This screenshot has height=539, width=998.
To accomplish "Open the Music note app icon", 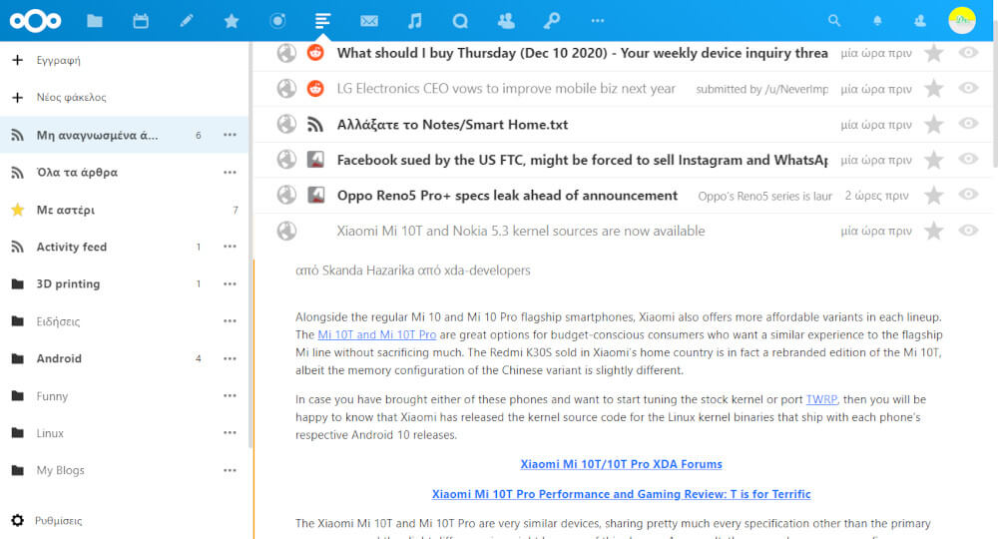I will 414,21.
